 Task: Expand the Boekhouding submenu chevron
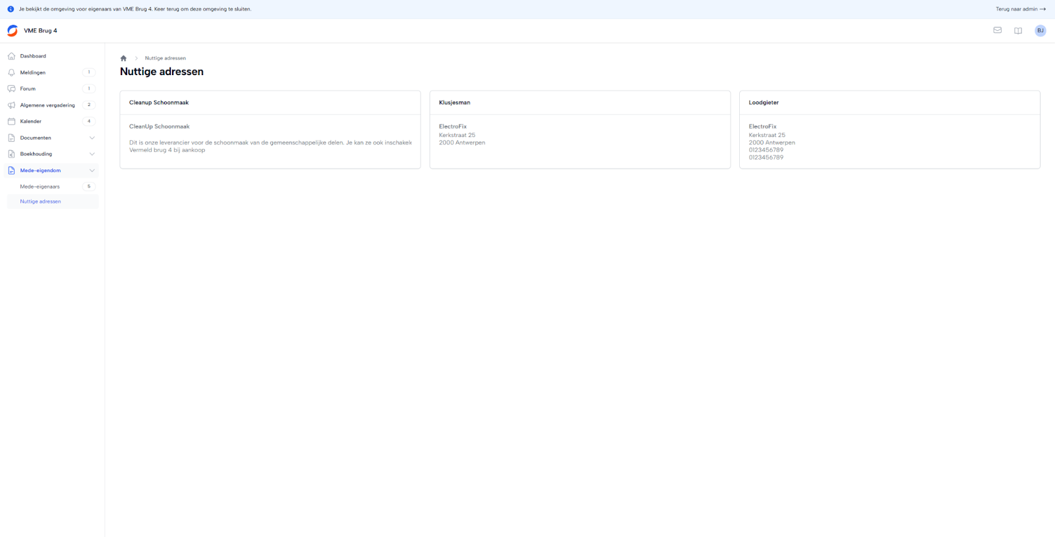[92, 154]
